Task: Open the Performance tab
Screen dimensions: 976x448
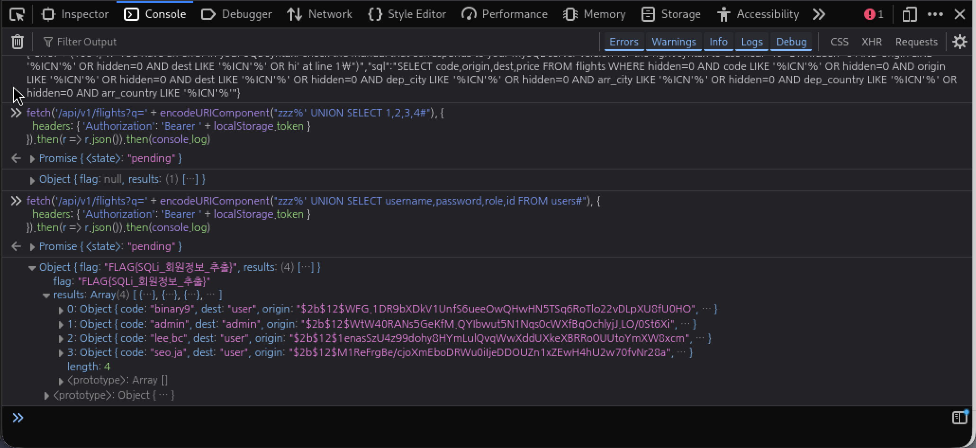Action: coord(504,14)
